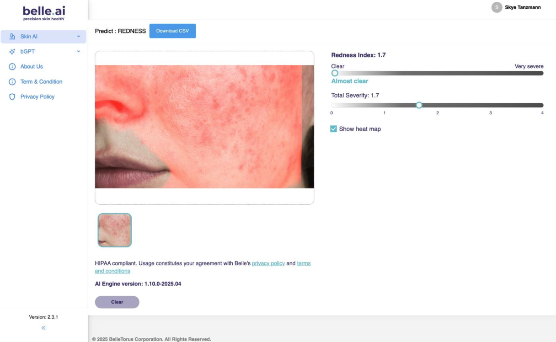Open the About Us page
This screenshot has width=556, height=342.
[32, 67]
